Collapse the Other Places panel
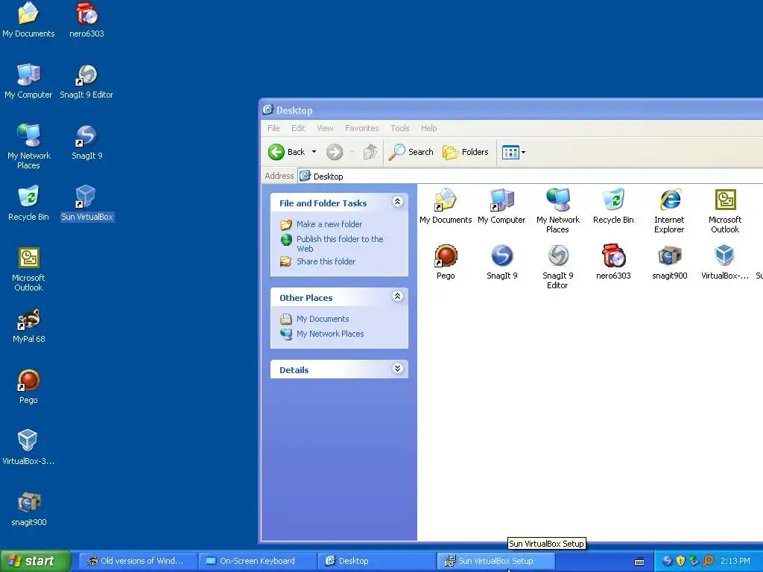Image resolution: width=763 pixels, height=572 pixels. pyautogui.click(x=398, y=296)
